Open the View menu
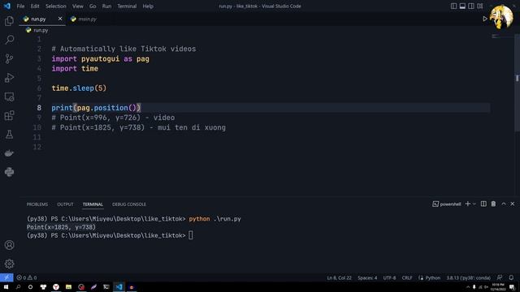Image resolution: width=520 pixels, height=292 pixels. coord(78,6)
